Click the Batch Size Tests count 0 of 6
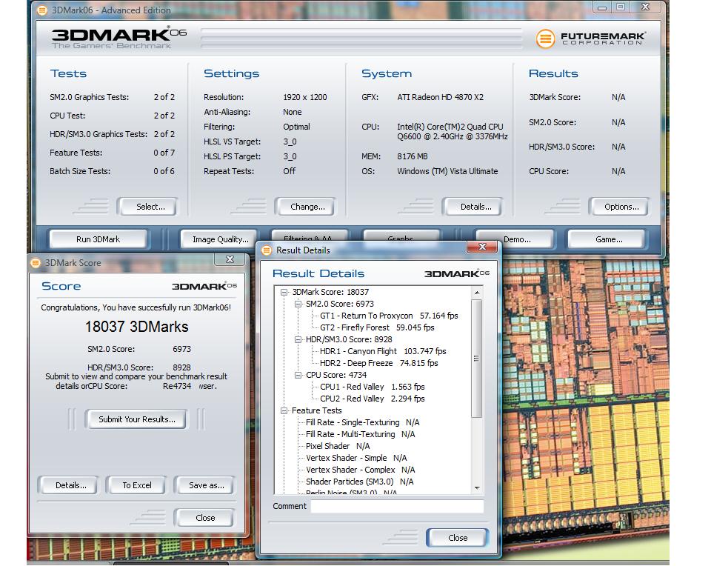The width and height of the screenshot is (711, 566). [164, 171]
